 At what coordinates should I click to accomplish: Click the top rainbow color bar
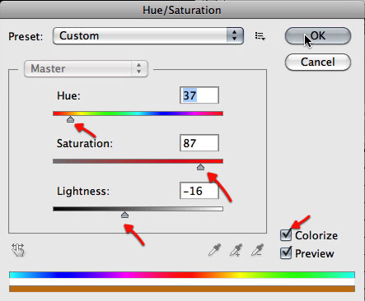pos(182,275)
